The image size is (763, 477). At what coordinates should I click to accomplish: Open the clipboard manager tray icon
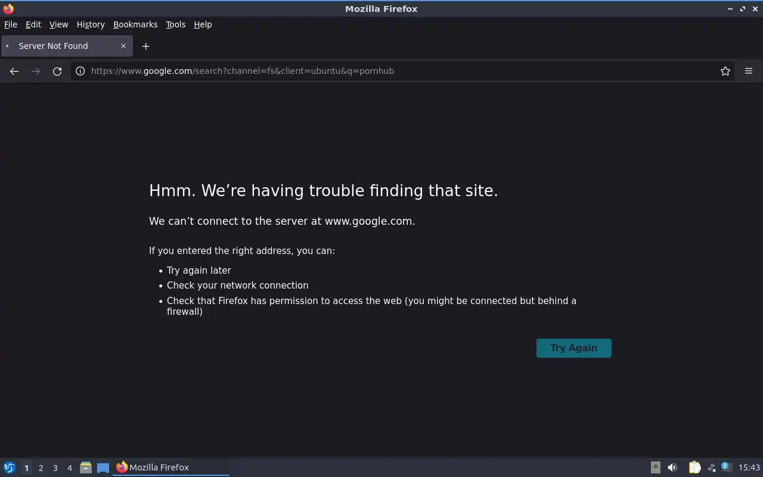coord(694,467)
